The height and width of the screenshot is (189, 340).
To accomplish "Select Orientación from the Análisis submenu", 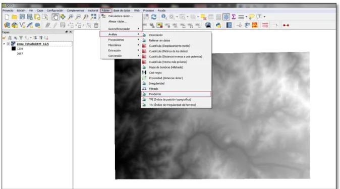I will (176, 35).
